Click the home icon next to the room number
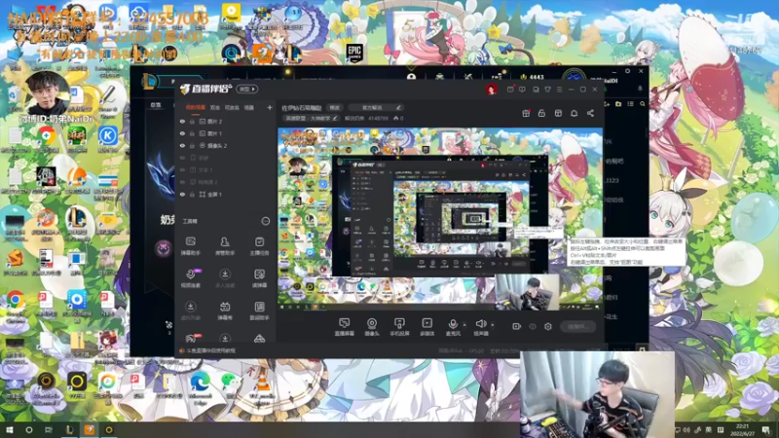Viewport: 779px width, 438px height. click(x=396, y=118)
